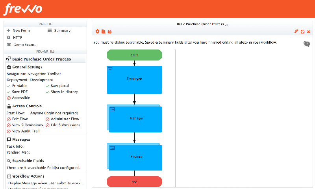Image resolution: width=315 pixels, height=189 pixels.
Task: Expand the Access Controls section
Action: tap(27, 106)
